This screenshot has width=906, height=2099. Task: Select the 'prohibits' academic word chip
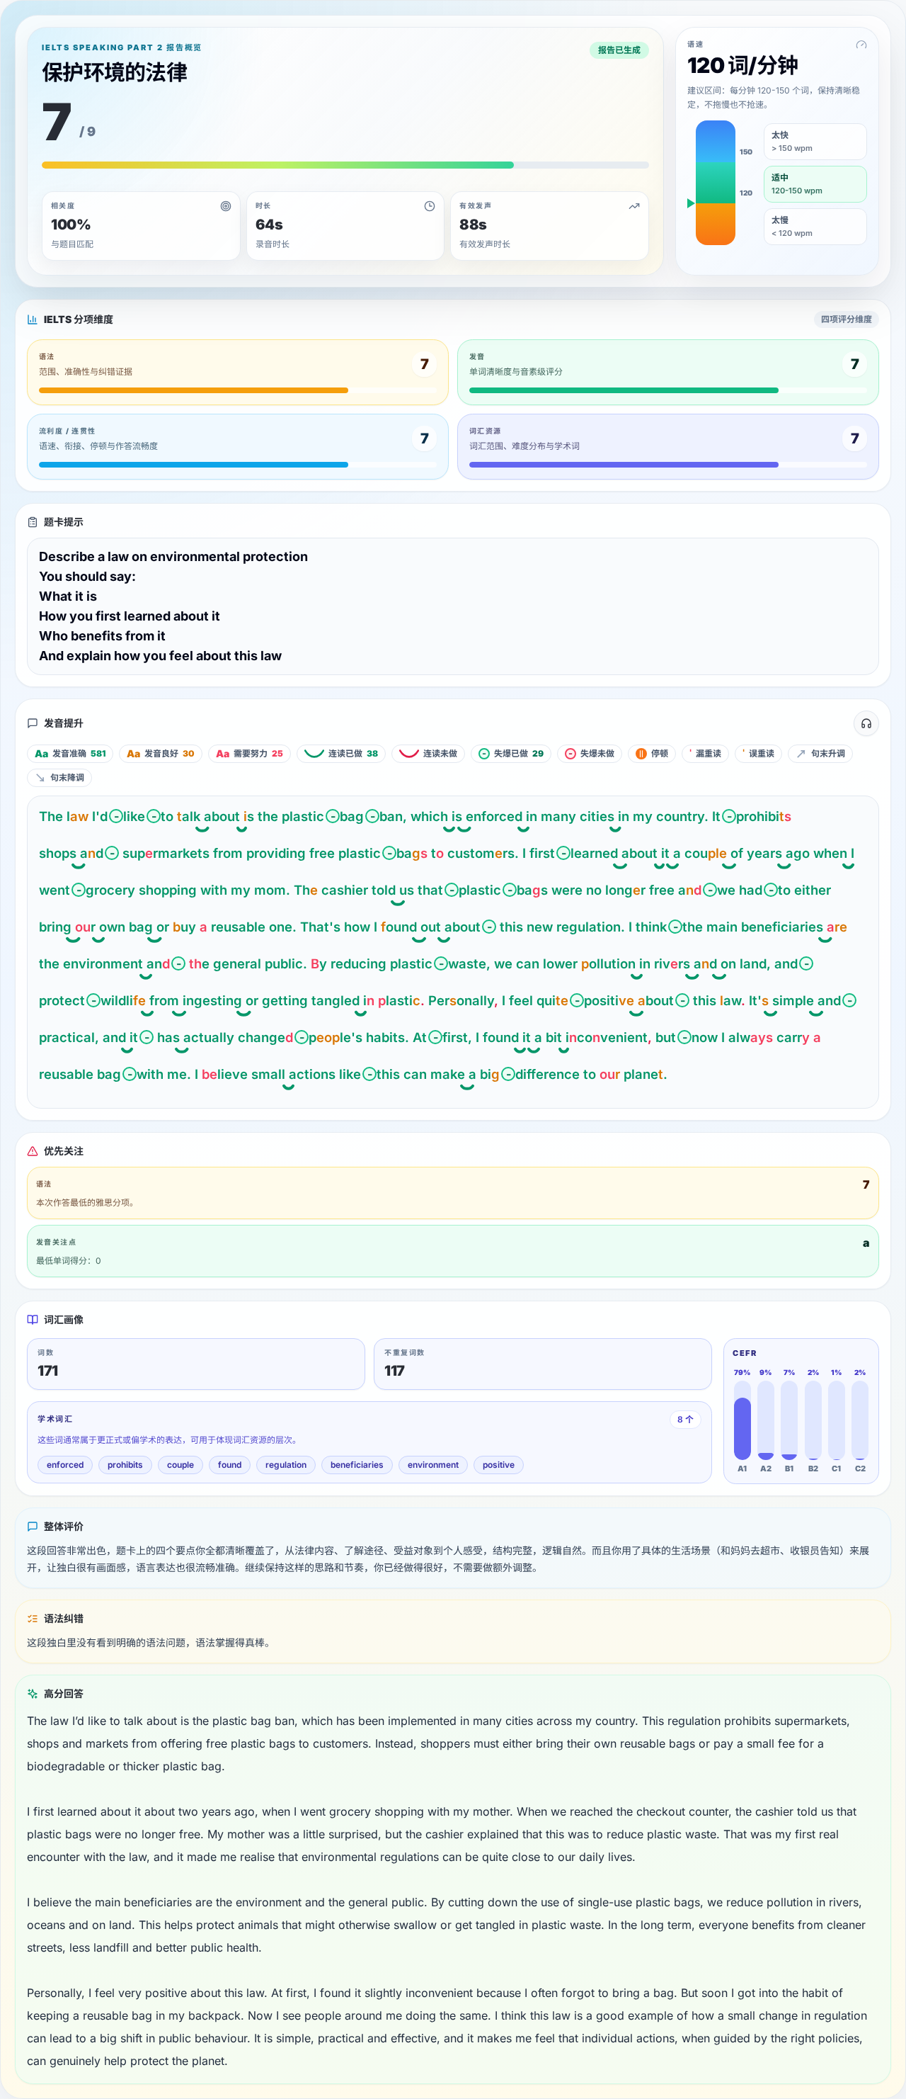coord(125,1465)
